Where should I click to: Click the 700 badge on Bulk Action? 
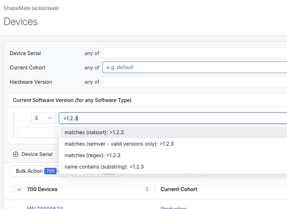click(x=51, y=171)
